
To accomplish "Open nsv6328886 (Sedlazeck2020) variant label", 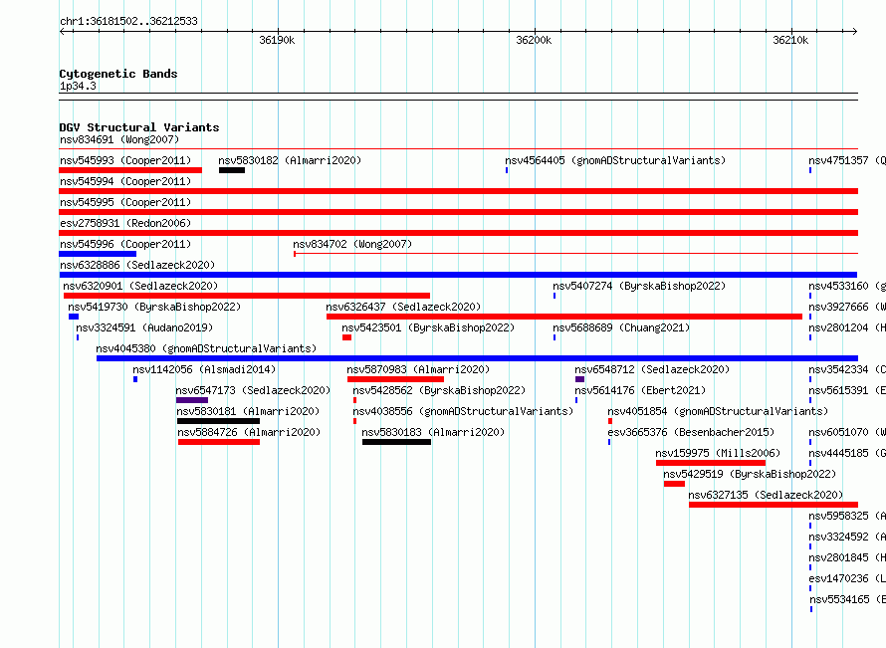I will click(137, 265).
